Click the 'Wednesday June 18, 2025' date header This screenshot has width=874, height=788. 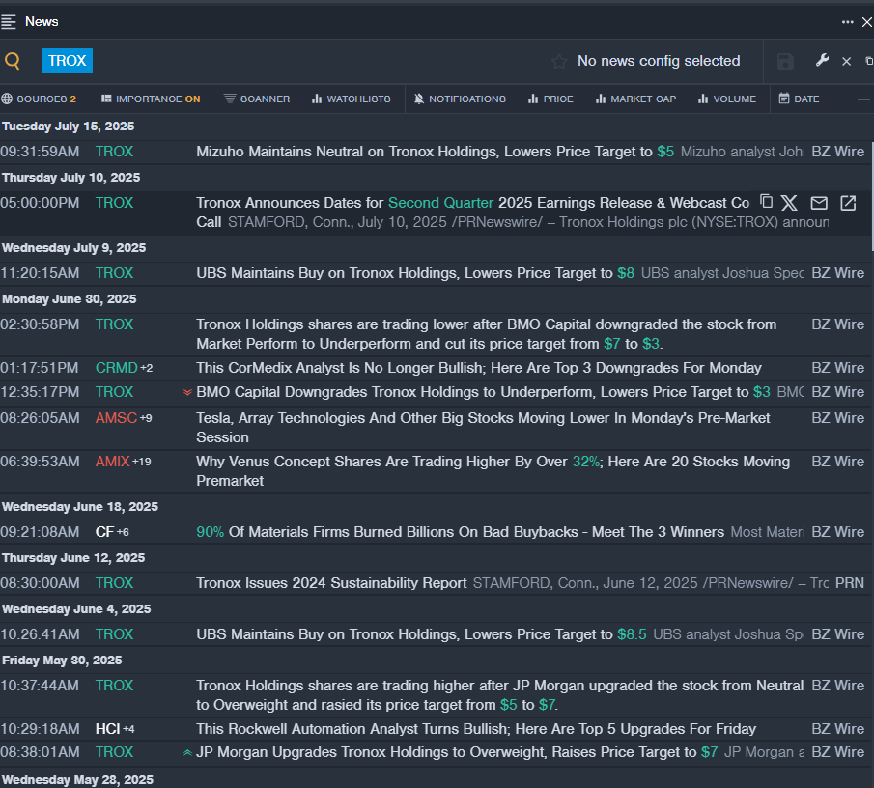(x=80, y=507)
